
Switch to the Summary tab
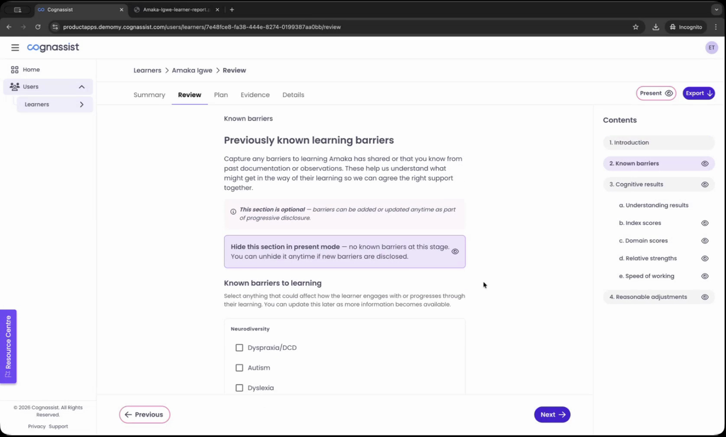pyautogui.click(x=149, y=95)
